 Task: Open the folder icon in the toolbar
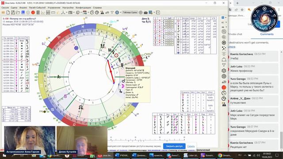click(x=18, y=12)
